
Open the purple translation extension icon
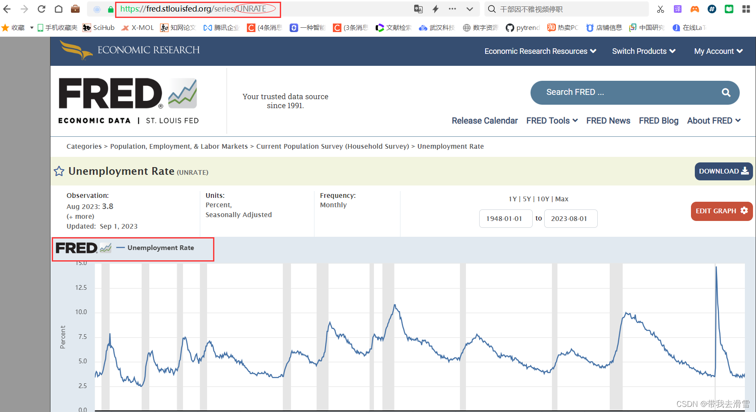678,9
